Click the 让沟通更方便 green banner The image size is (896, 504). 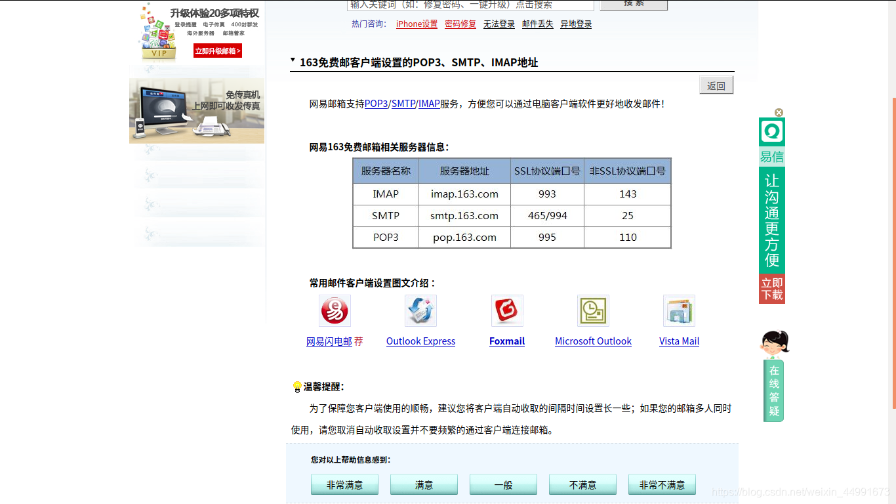772,220
